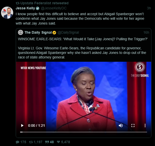
Task: Play the embedded video
Action: coord(22,126)
